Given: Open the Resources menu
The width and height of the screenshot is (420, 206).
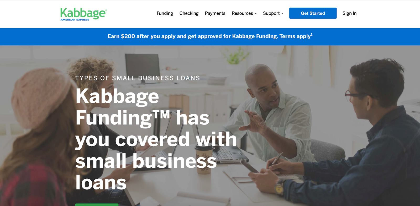Looking at the screenshot, I should [244, 13].
